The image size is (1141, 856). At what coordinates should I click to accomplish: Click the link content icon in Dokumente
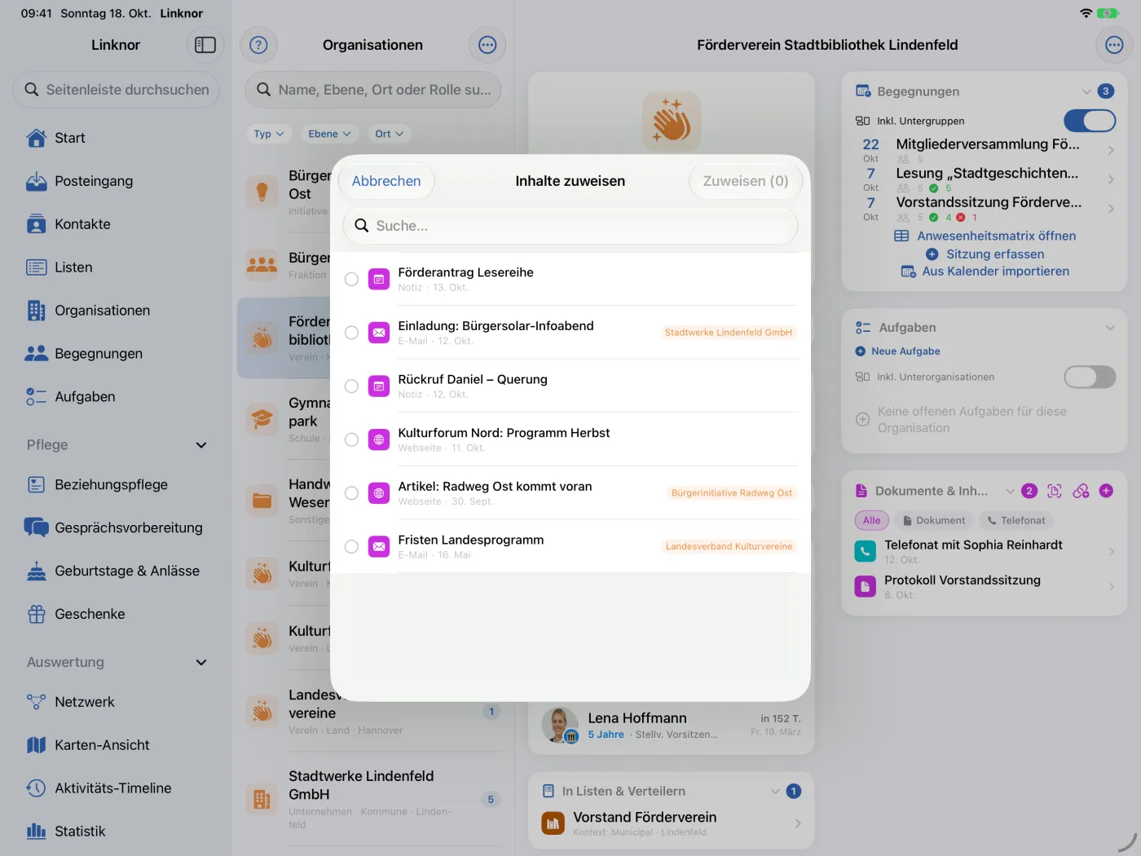click(1081, 491)
